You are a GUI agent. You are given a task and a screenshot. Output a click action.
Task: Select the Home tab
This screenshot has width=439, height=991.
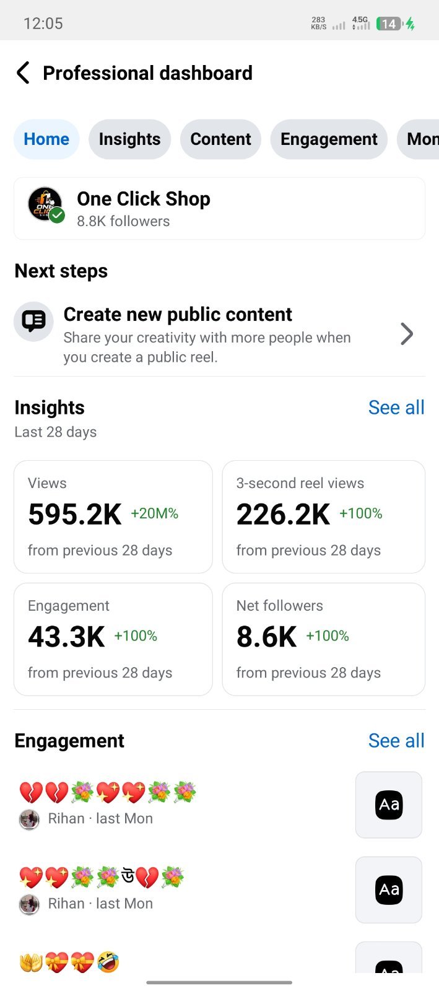point(46,139)
